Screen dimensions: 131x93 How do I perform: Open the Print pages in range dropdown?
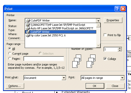(x=122, y=78)
